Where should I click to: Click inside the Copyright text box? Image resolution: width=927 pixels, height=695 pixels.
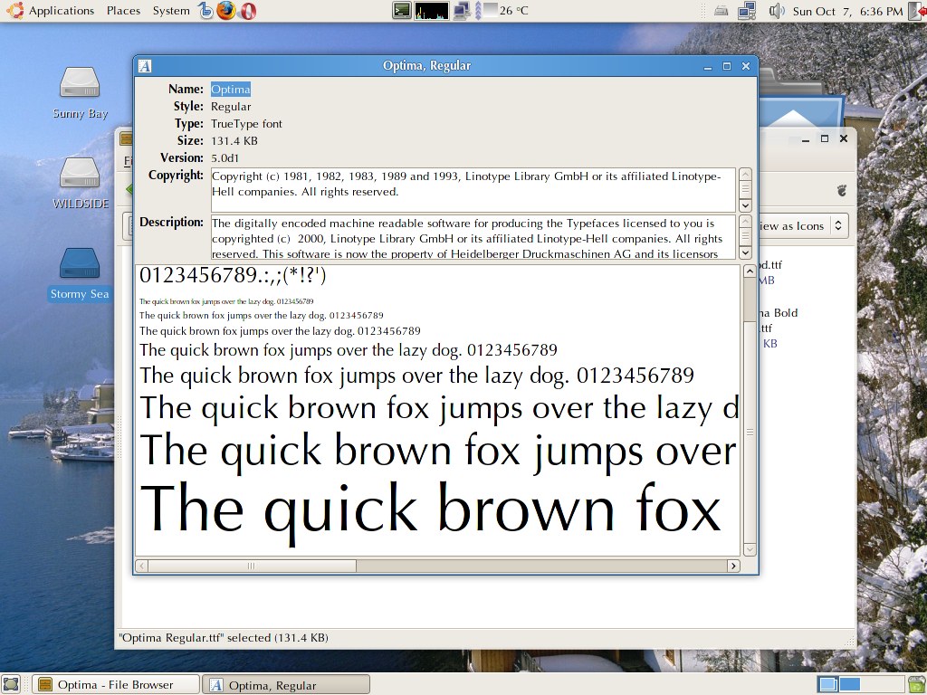pos(473,190)
